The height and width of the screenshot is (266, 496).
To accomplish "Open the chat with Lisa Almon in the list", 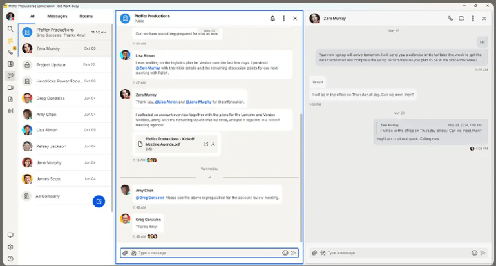I will (65, 130).
